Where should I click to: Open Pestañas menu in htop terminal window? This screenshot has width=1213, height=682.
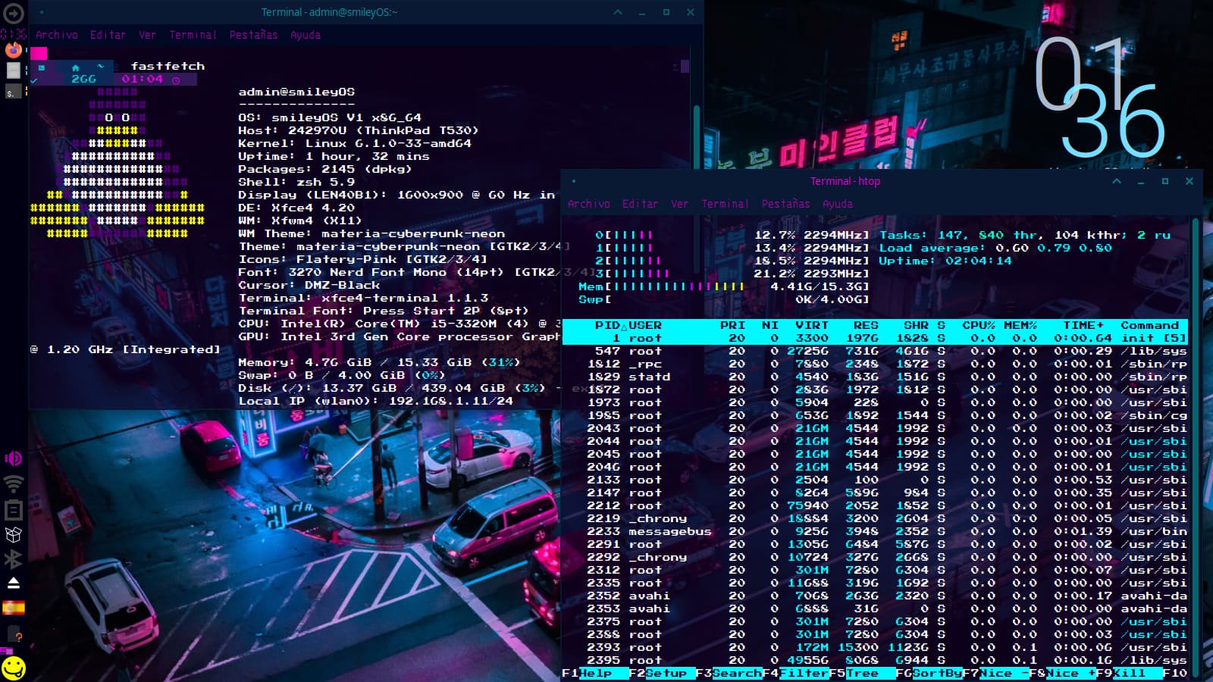tap(785, 204)
